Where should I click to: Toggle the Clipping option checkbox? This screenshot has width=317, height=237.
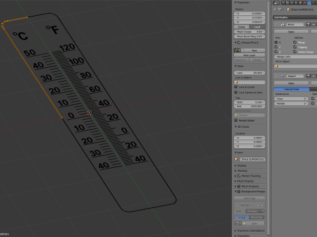point(295,47)
